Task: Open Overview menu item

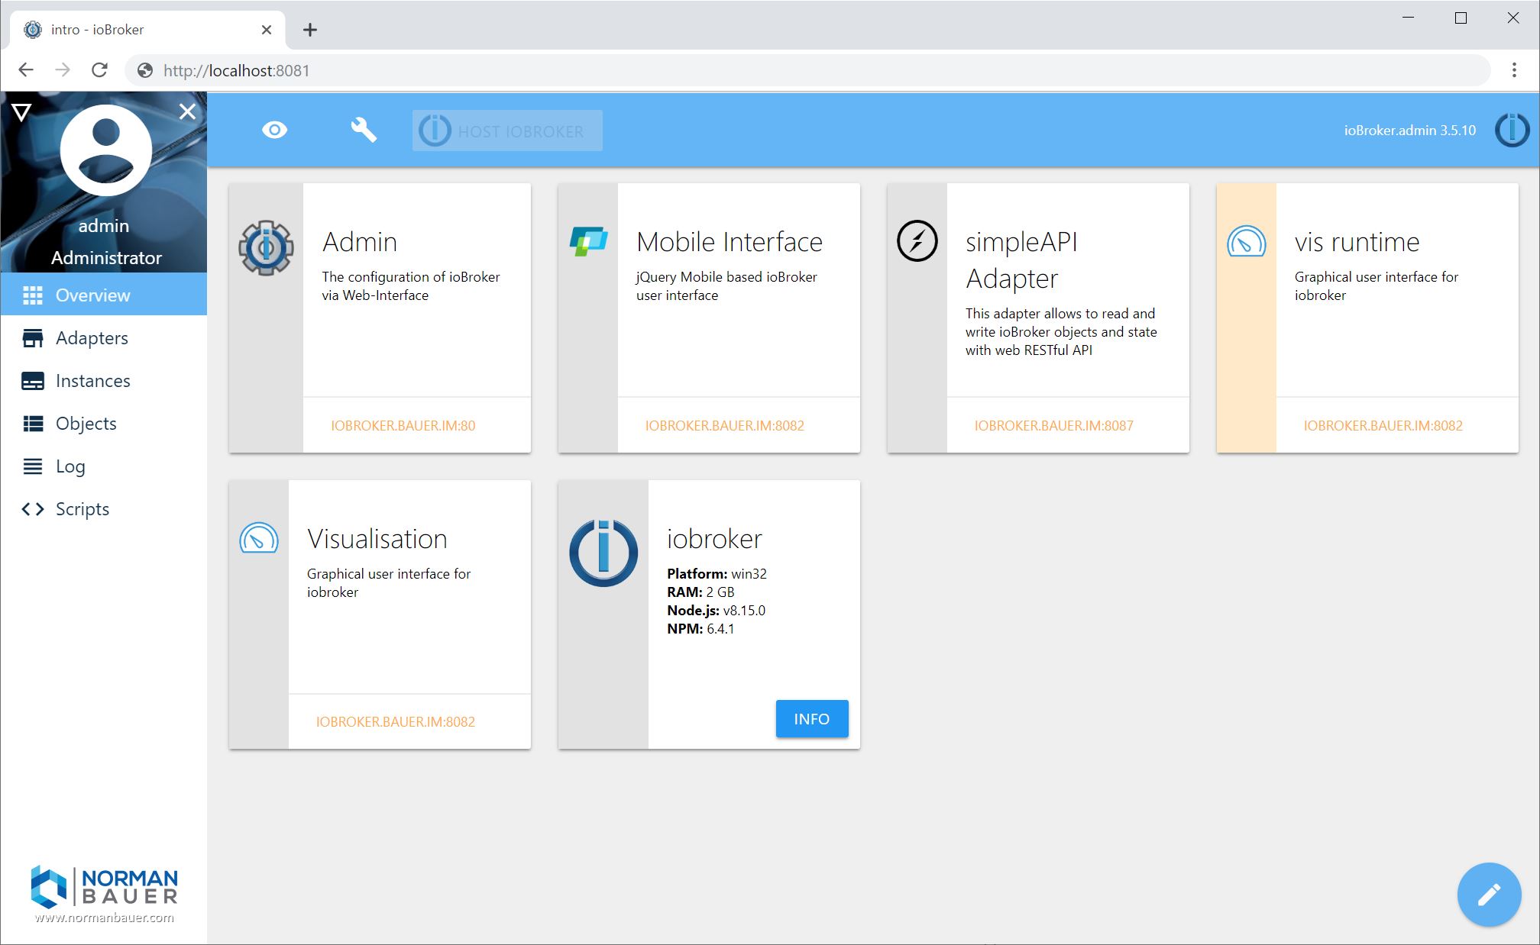Action: coord(104,295)
